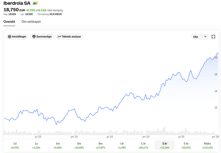The height and width of the screenshot is (153, 221).
Task: Select the 3m time range
Action: (79, 145)
